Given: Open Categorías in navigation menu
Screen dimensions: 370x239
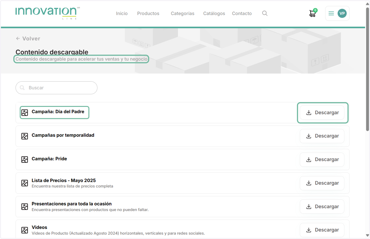Looking at the screenshot, I should [183, 14].
